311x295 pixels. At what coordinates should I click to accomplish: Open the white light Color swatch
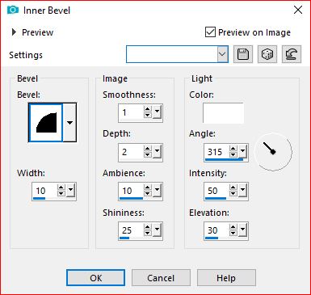223,113
